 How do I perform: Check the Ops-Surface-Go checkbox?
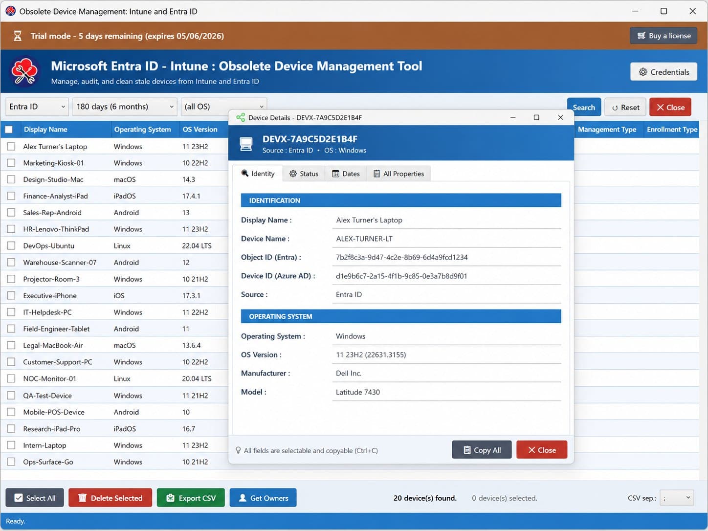[11, 462]
